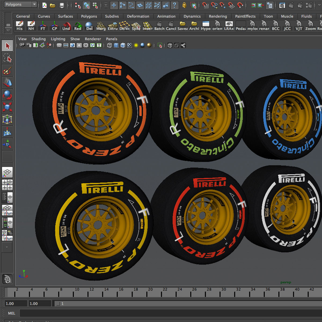Switch to the Rendering shelf tab
The height and width of the screenshot is (322, 322).
pos(218,16)
